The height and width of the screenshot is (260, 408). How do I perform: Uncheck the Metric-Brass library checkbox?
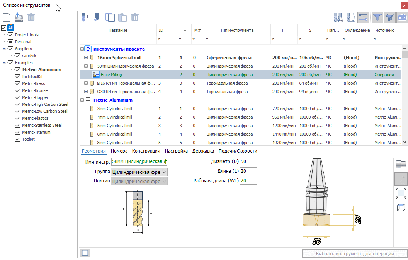click(x=18, y=83)
